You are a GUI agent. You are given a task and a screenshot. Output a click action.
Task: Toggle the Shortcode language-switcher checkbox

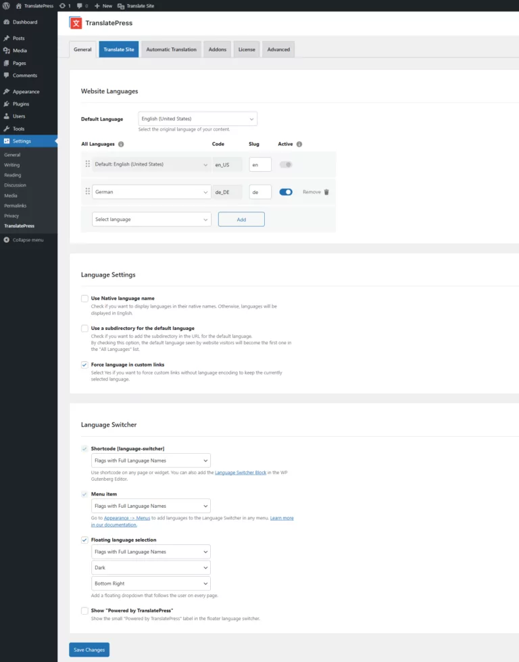(84, 449)
